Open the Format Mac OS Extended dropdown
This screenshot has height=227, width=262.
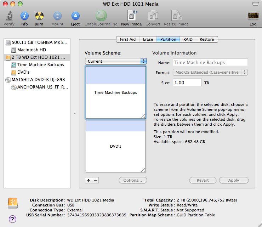[210, 72]
